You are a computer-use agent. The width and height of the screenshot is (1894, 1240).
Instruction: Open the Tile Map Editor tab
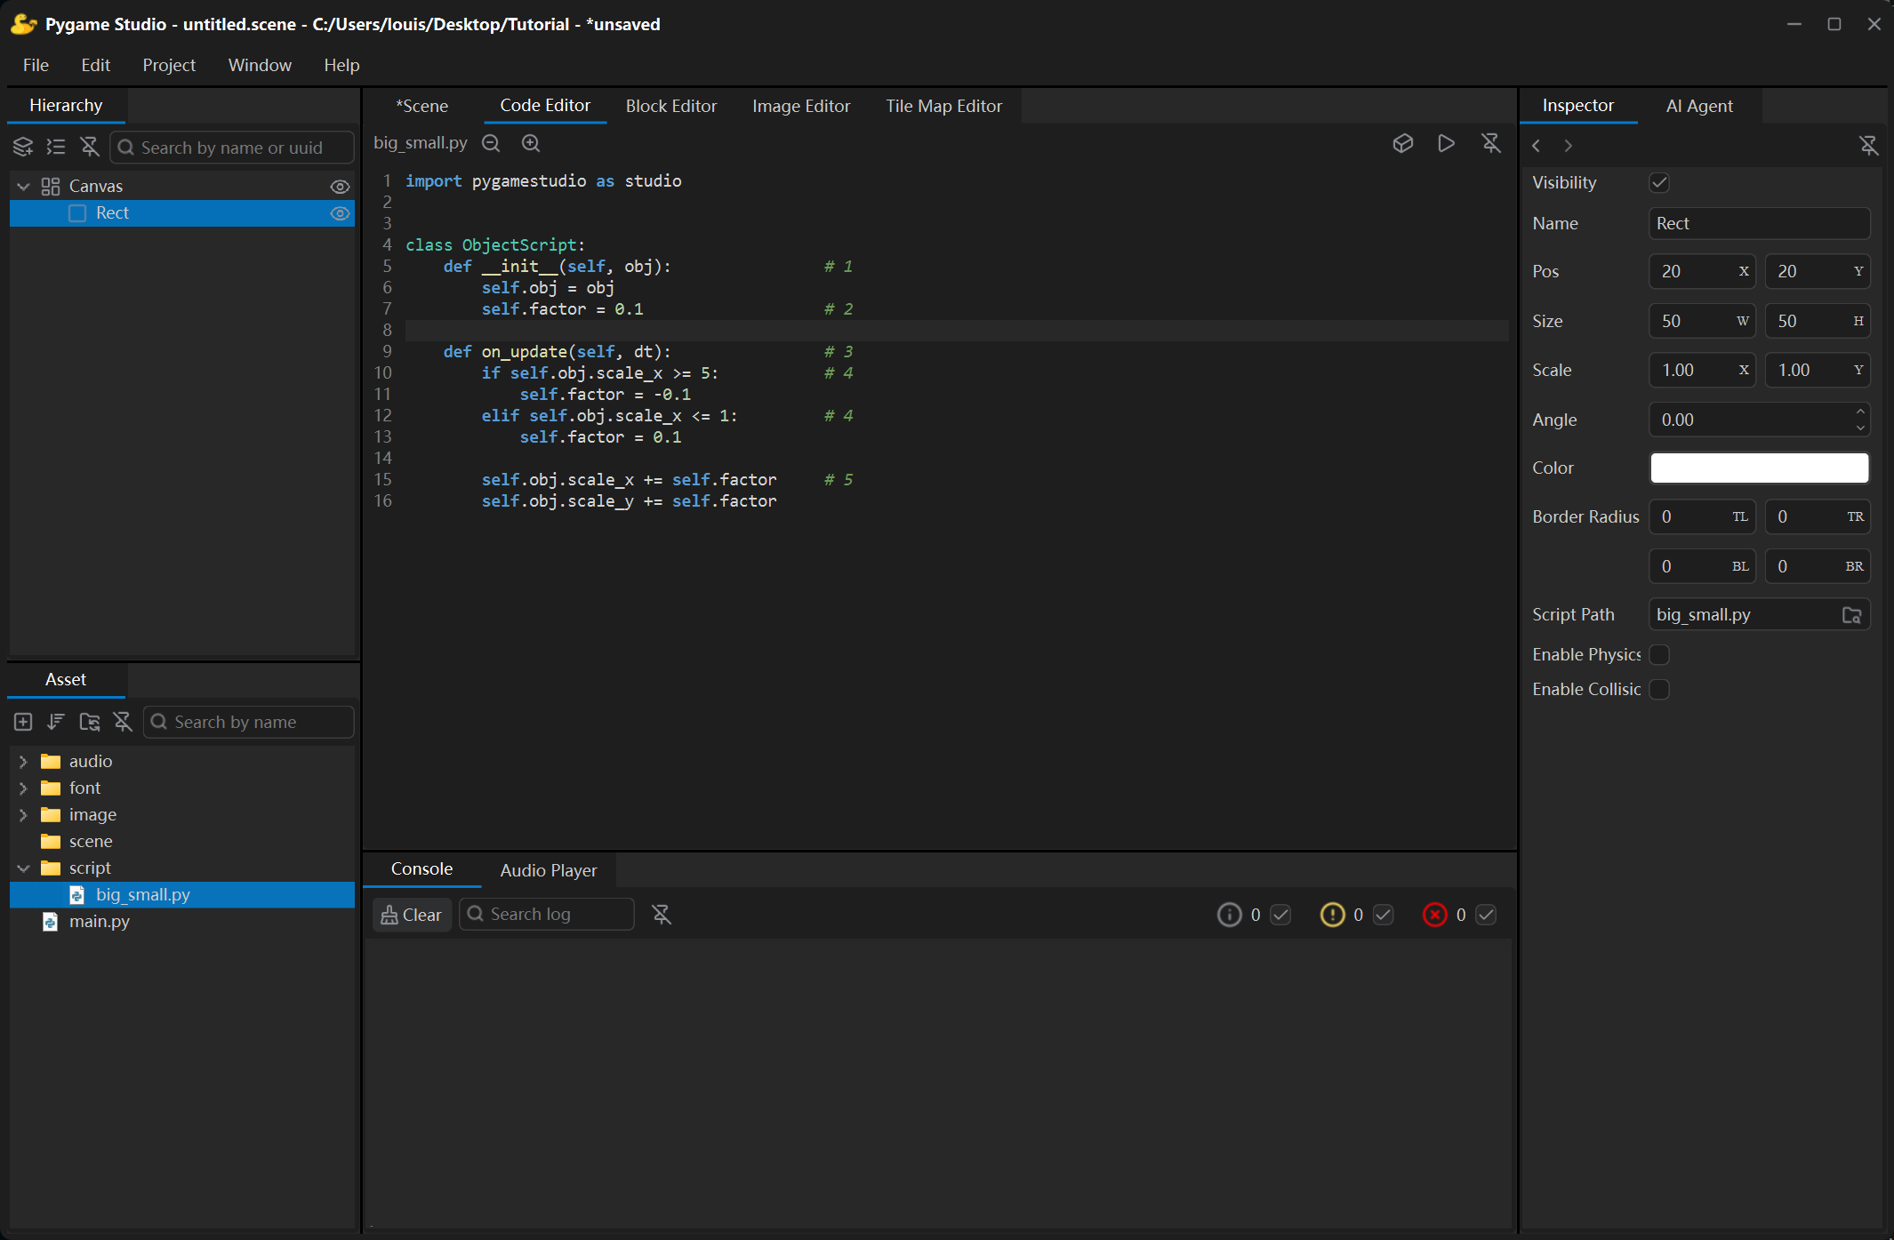[x=943, y=106]
